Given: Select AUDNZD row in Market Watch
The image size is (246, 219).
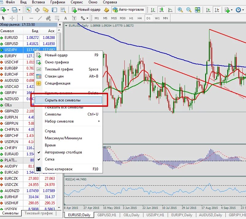Looking at the screenshot, I should click(x=28, y=191).
